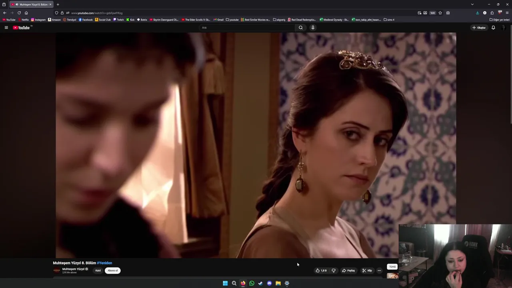Open Red Dead Redemption bookmark
This screenshot has height=288, width=512.
302,20
